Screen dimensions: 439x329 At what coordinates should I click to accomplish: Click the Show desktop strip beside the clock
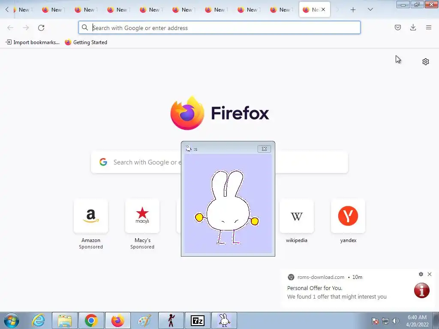(x=436, y=320)
